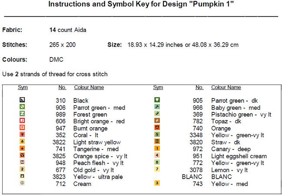
Task: Click the Tangerine med 741 symbol icon
Action: [x=23, y=149]
